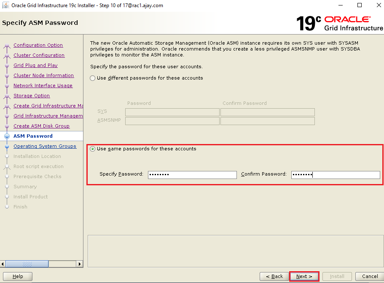384x283 pixels.
Task: Click the Cluster Configuration step node icon
Action: 7,56
